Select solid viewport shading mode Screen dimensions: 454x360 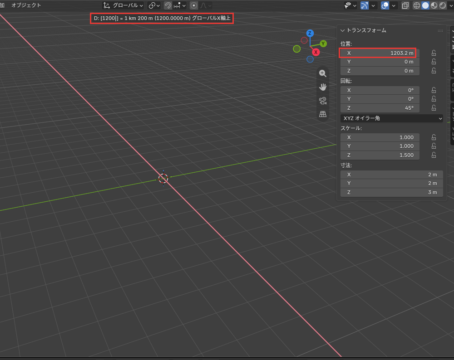[425, 5]
